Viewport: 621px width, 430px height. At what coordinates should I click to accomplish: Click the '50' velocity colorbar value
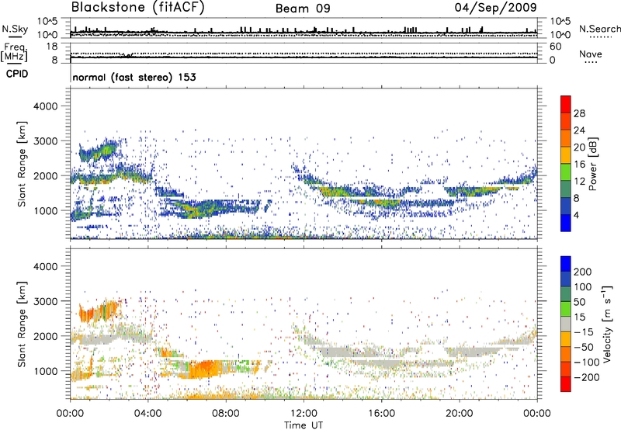click(x=579, y=302)
